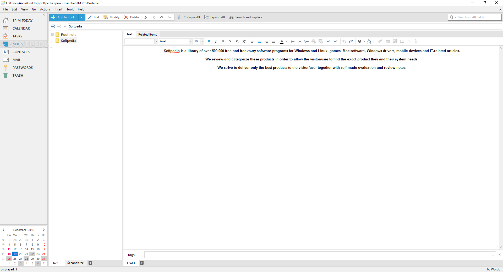Attach a file with paperclip icon
This screenshot has width=503, height=272.
(416, 41)
